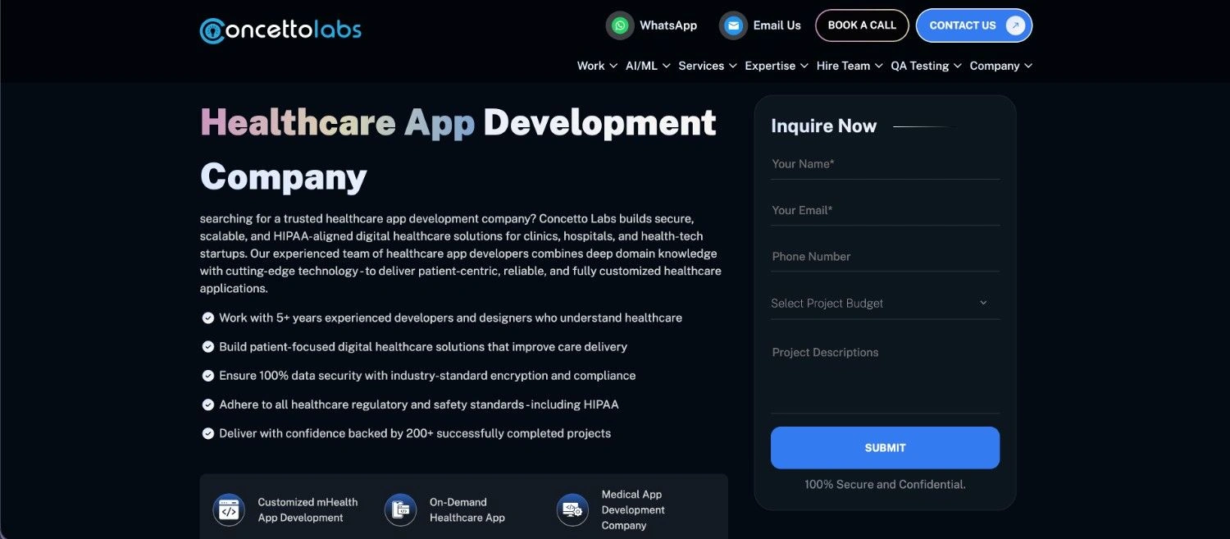Expand the Select Project Budget dropdown
This screenshot has width=1230, height=539.
pyautogui.click(x=885, y=303)
